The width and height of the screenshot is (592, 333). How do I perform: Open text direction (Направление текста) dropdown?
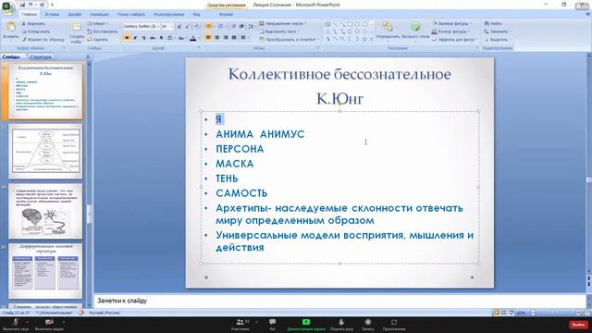(x=283, y=23)
